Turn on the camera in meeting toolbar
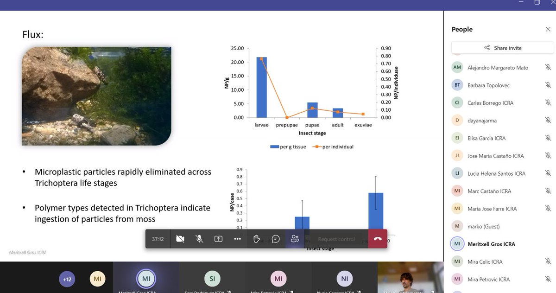The image size is (556, 293). pyautogui.click(x=180, y=239)
